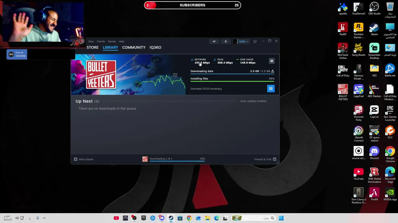Open sparkle desktop icon
The image size is (398, 223).
pyautogui.click(x=343, y=9)
